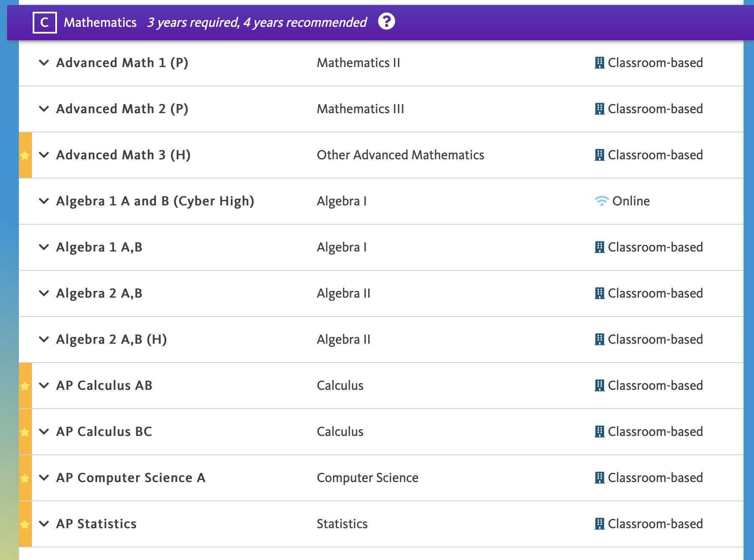754x560 pixels.
Task: Click the building icon for Advanced Math 1 (P)
Action: 599,63
